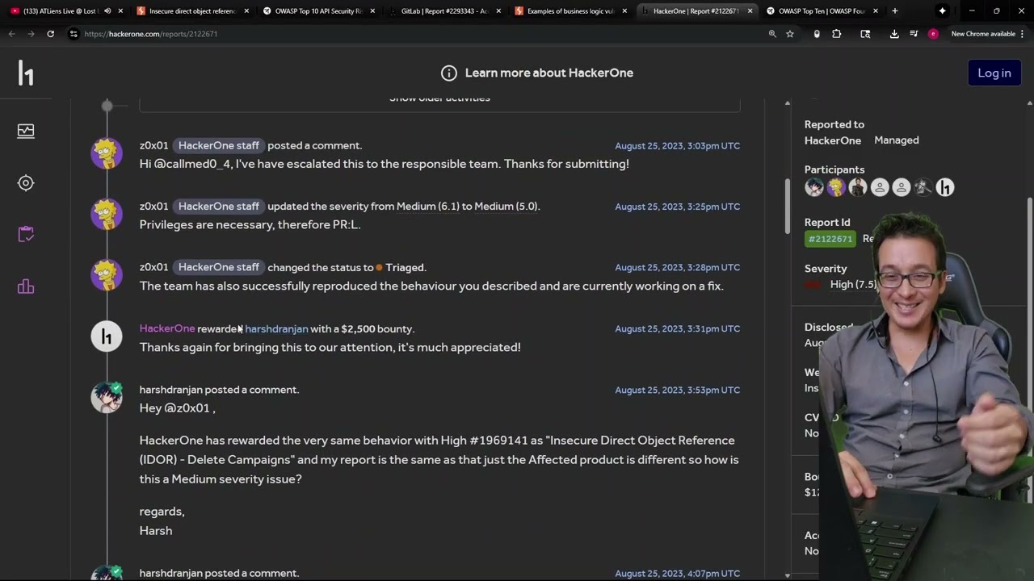
Task: Open the zoom magnifier icon in address bar
Action: point(772,34)
